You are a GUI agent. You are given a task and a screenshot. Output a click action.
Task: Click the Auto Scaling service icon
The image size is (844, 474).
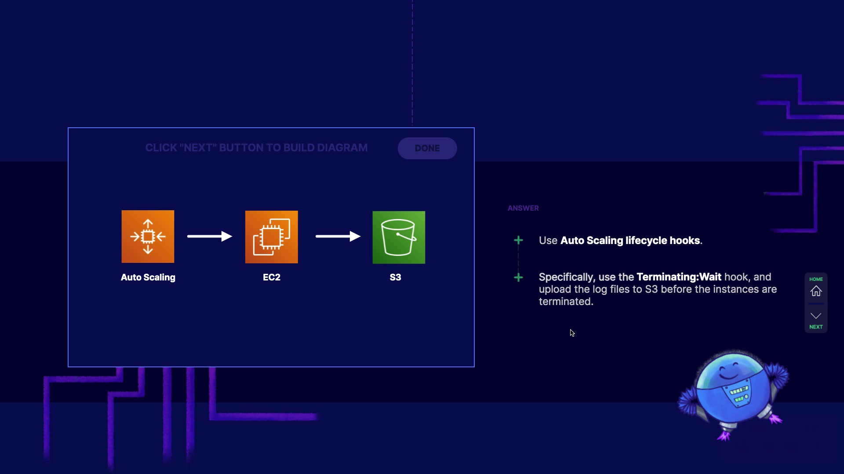click(148, 237)
